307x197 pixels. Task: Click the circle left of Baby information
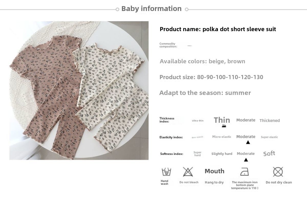(117, 9)
